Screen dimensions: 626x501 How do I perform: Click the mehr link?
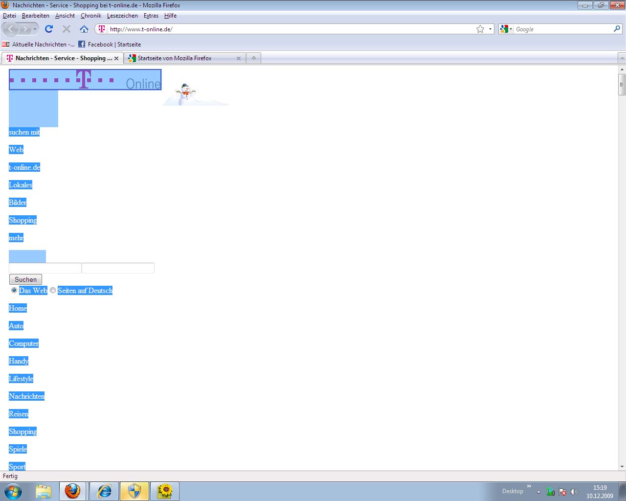(16, 238)
